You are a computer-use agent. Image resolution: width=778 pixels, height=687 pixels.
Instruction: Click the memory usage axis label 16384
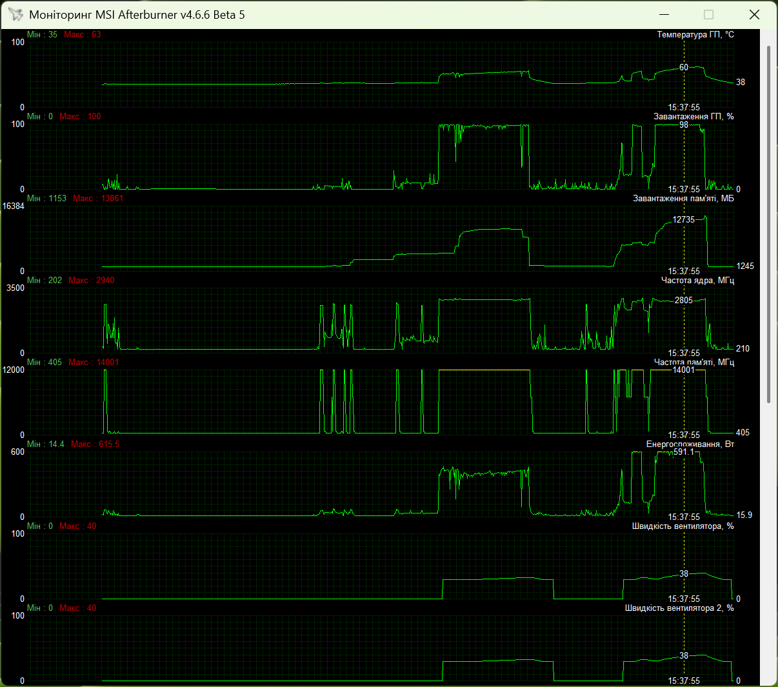[14, 206]
